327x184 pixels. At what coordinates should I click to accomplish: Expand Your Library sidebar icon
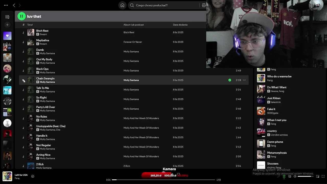coord(7,17)
